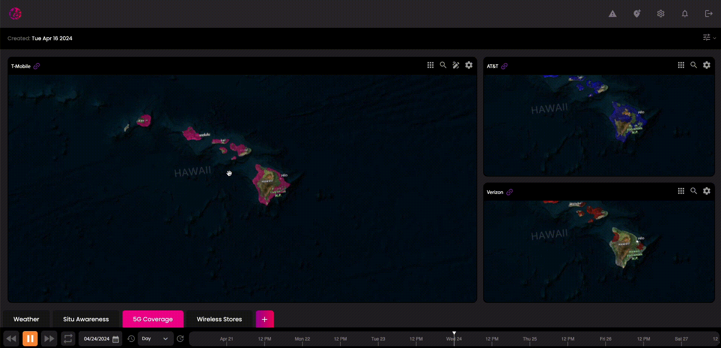Screen dimensions: 721x348
Task: Switch to the Situ Awareness tab
Action: tap(86, 319)
